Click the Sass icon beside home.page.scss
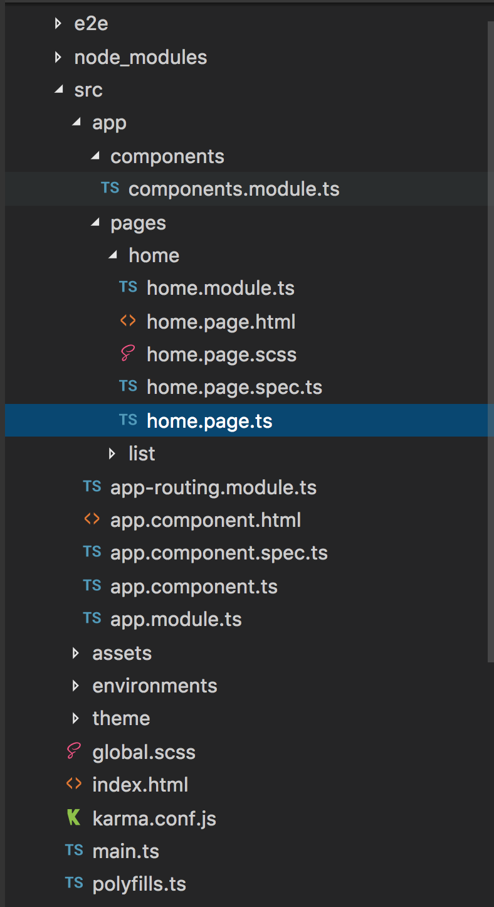Image resolution: width=494 pixels, height=907 pixels. [128, 354]
